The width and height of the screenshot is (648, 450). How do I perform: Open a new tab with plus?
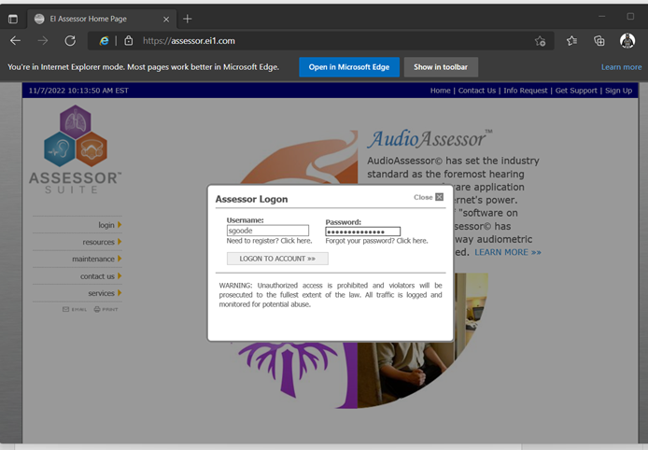[187, 19]
